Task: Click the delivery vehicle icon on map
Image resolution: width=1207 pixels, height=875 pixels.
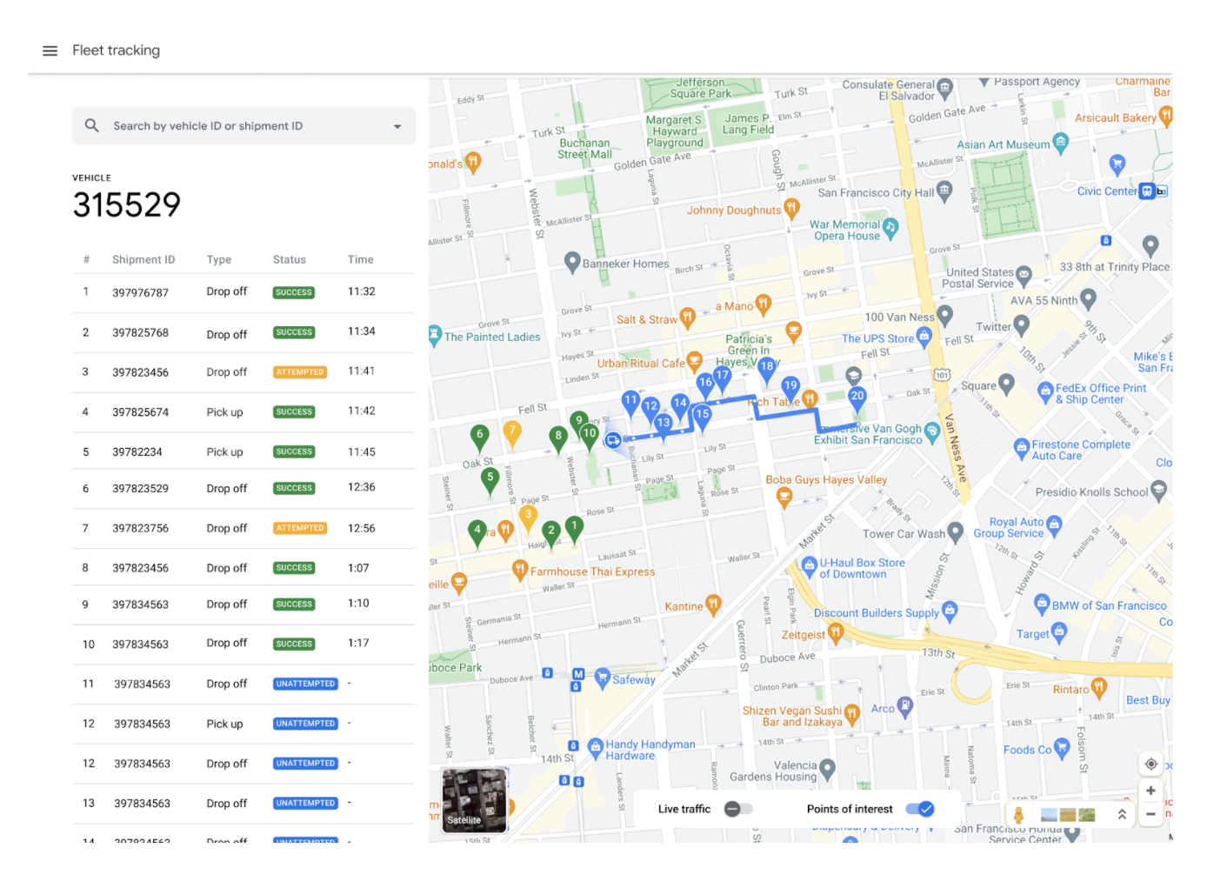Action: [613, 440]
